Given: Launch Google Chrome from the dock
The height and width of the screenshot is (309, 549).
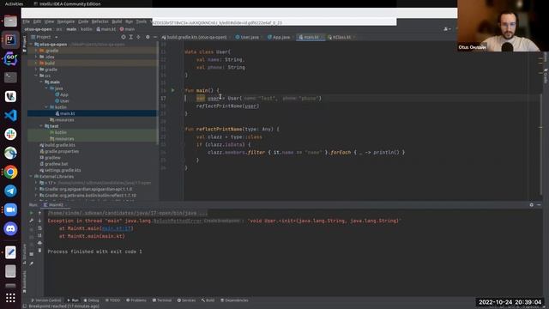Looking at the screenshot, I should [10, 172].
